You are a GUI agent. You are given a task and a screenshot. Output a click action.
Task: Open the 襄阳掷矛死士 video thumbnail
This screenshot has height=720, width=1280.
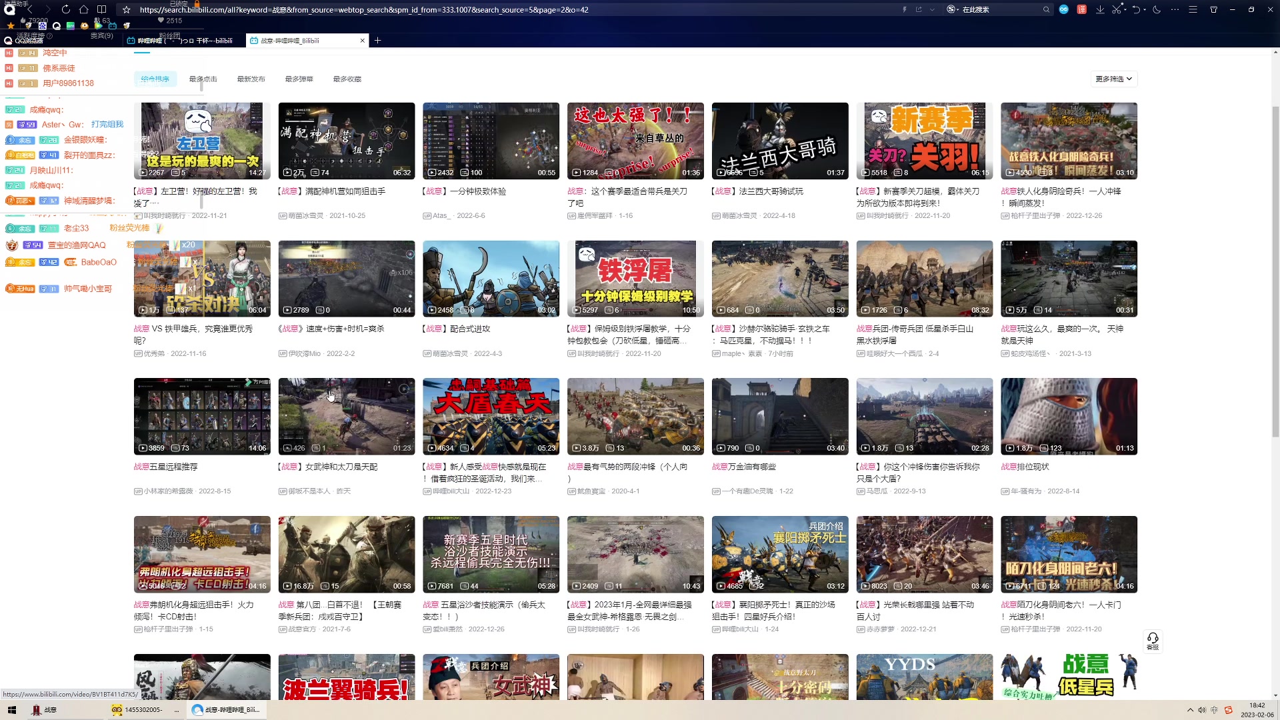click(x=780, y=554)
